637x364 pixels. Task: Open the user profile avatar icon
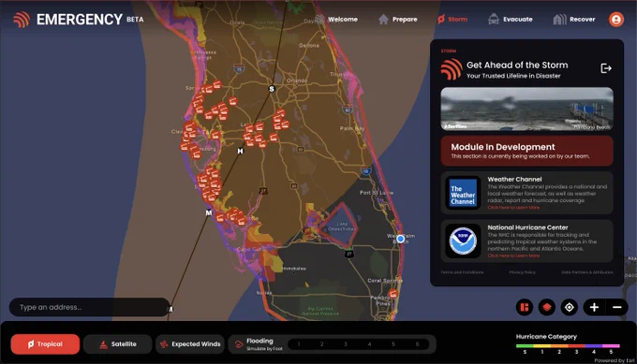(x=615, y=19)
